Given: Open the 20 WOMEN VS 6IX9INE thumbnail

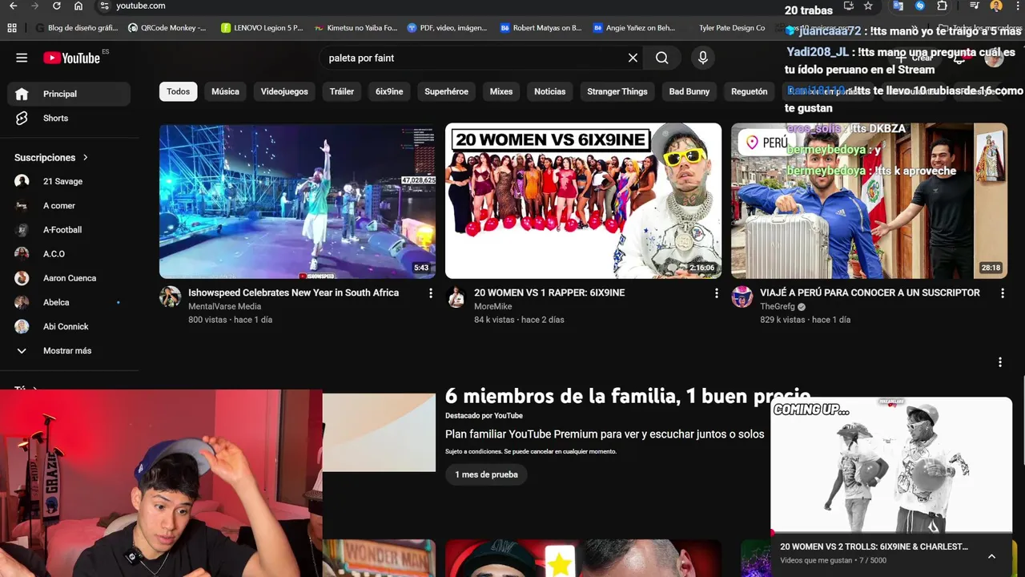Looking at the screenshot, I should (x=583, y=200).
